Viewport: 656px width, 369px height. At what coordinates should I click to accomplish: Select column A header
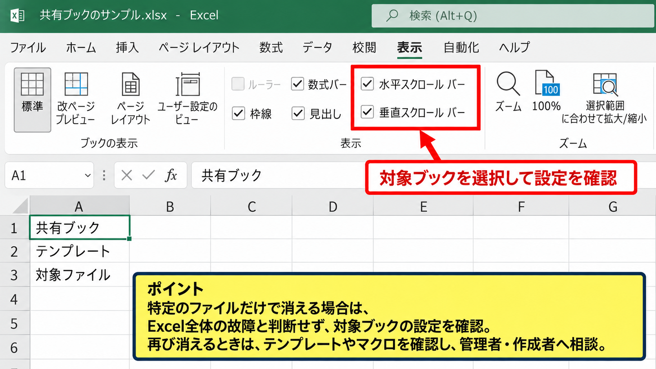coord(80,206)
